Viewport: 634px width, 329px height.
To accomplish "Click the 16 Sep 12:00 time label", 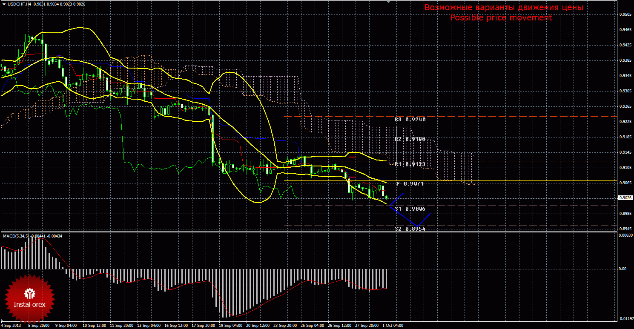I will pos(176,326).
